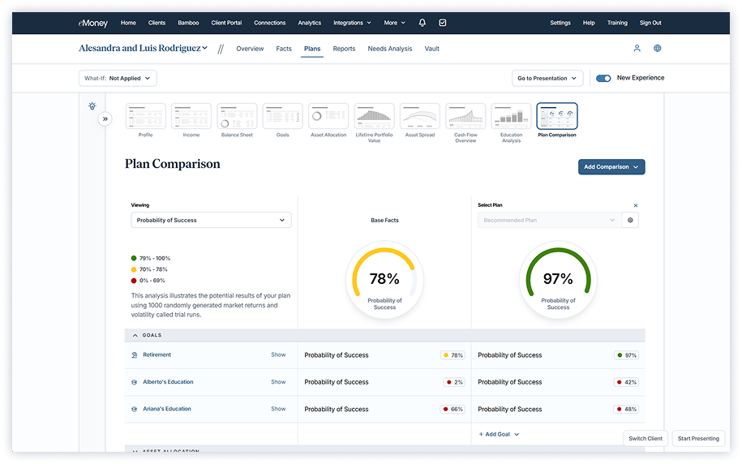Select the Cash Flow Overview thumbnail
Viewport: 742px width, 464px height.
[x=465, y=118]
